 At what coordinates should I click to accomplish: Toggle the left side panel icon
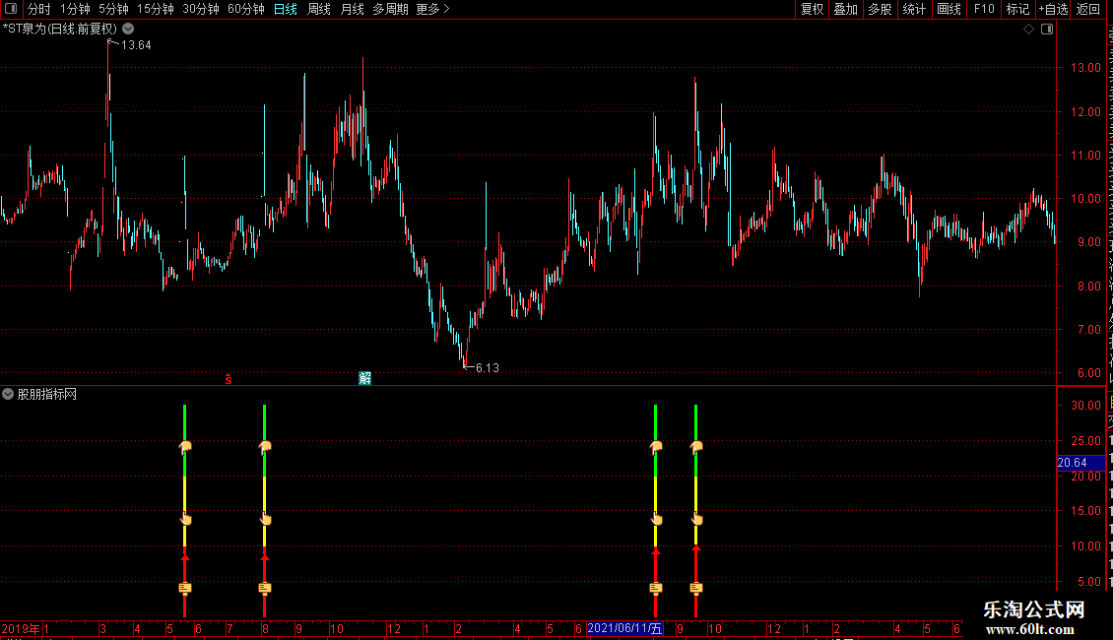[x=11, y=9]
